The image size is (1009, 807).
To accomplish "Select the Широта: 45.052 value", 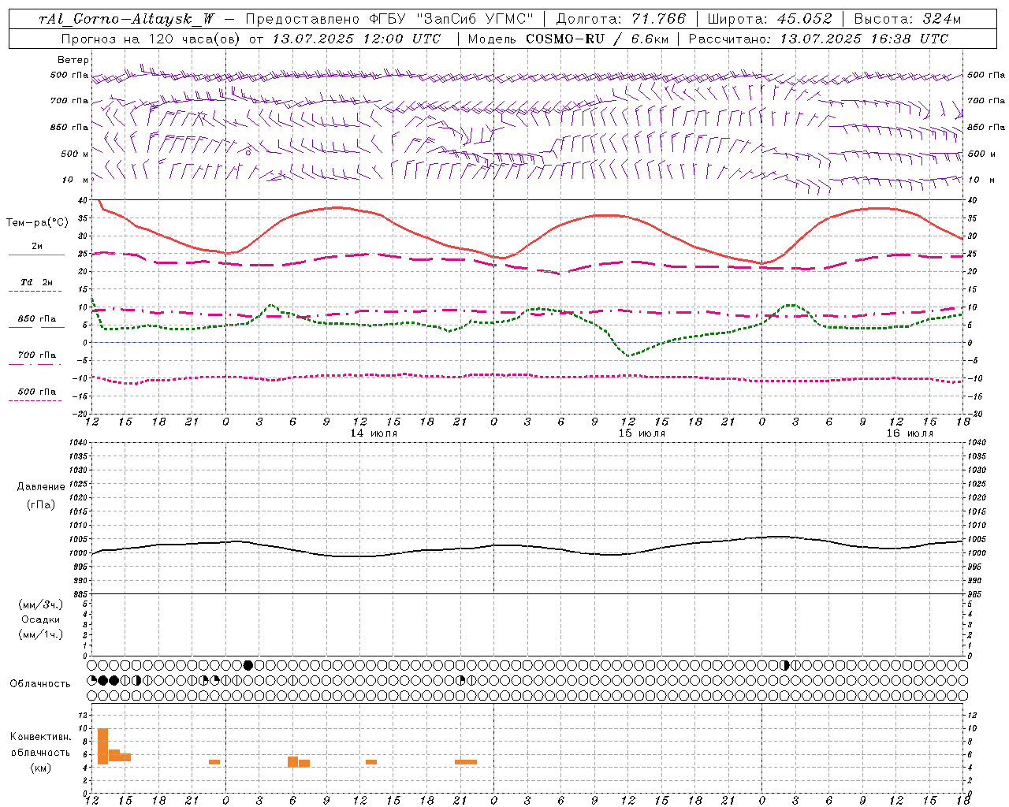I will pos(770,19).
